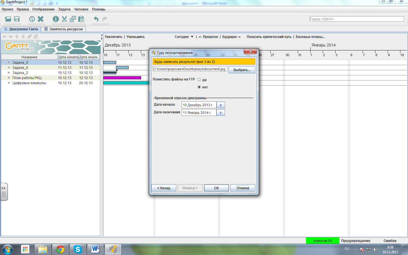
Task: Click the Дата окончания date field
Action: pyautogui.click(x=199, y=113)
